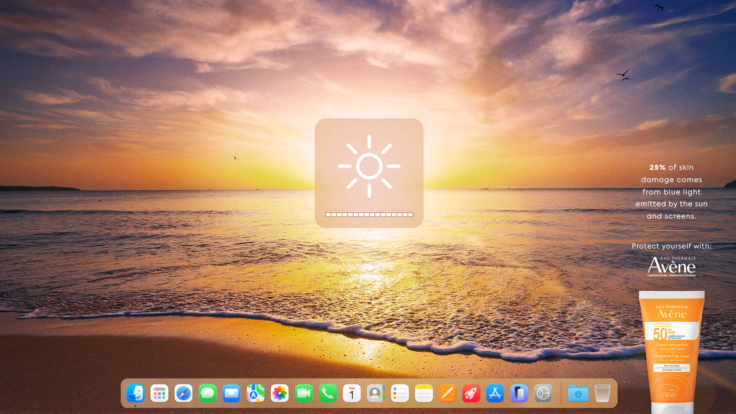Open the Messages app
Viewport: 736px width, 414px height.
[x=207, y=393]
